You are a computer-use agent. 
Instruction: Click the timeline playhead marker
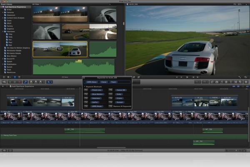80,88
